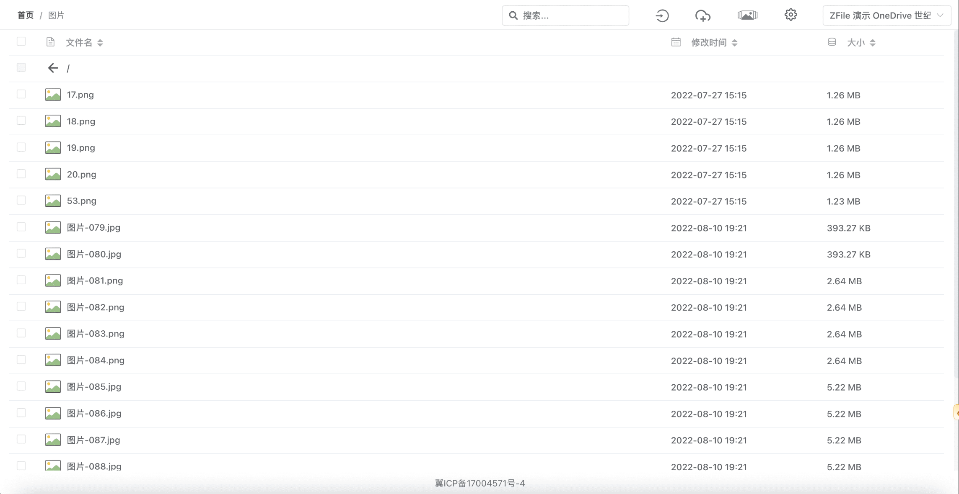This screenshot has height=494, width=959.
Task: Click the image icon for 图片-085.jpg
Action: [x=53, y=386]
